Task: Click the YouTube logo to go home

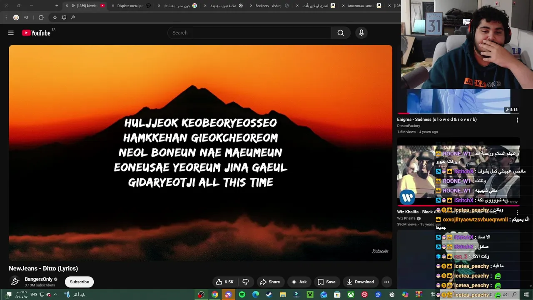Action: 36,33
